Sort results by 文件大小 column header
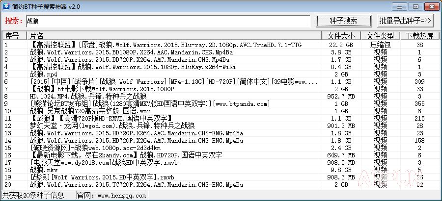 coord(341,36)
